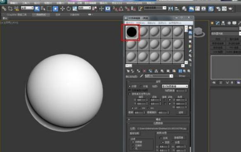Switch to the Freeform ribbon tab
Image resolution: width=241 pixels, height=152 pixels.
[x=41, y=15]
